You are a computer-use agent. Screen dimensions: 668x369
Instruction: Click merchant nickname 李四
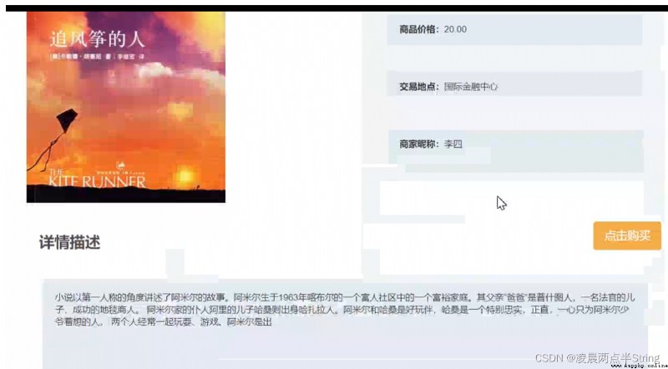click(x=453, y=144)
